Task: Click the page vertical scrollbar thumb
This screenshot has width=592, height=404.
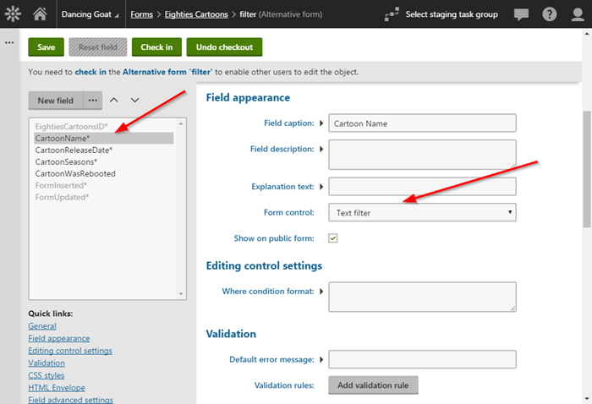Action: [x=587, y=169]
